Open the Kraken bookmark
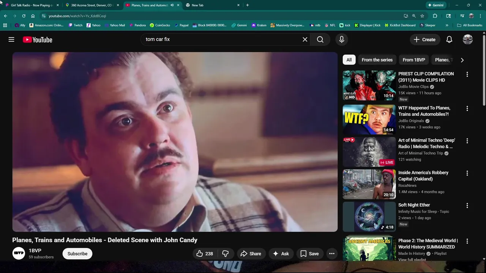Image resolution: width=486 pixels, height=273 pixels. point(259,25)
